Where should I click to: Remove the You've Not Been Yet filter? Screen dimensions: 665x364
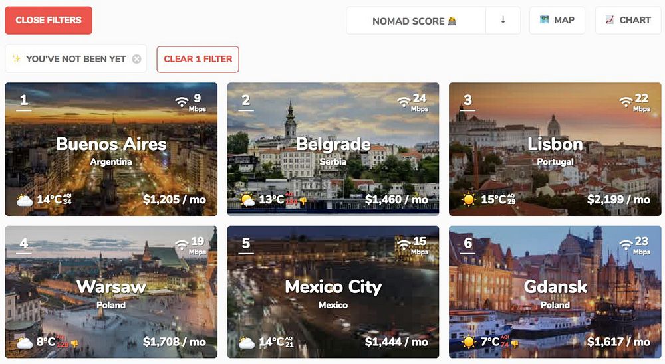(136, 59)
